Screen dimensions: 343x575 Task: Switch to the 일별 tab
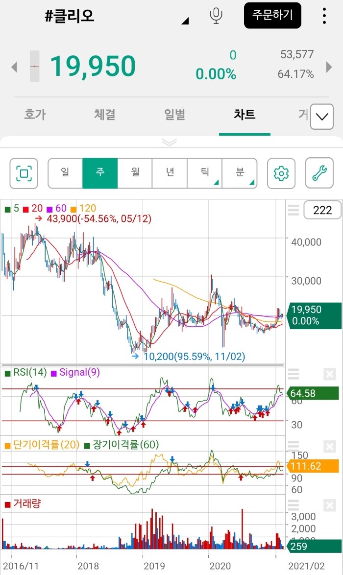tap(174, 115)
